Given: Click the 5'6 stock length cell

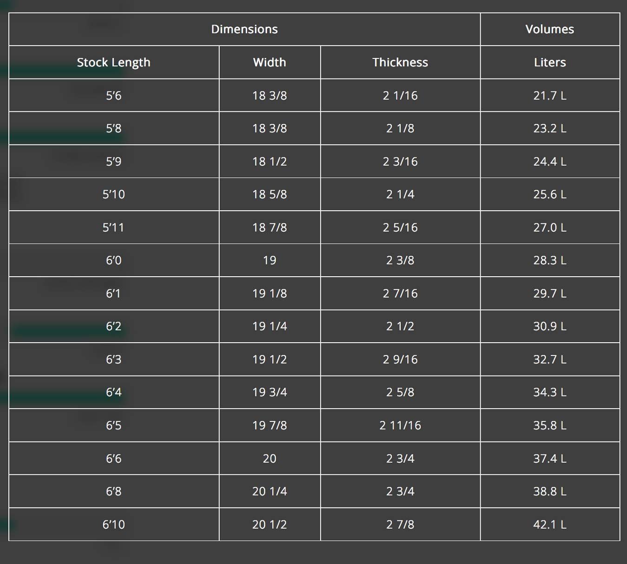Looking at the screenshot, I should pyautogui.click(x=114, y=95).
